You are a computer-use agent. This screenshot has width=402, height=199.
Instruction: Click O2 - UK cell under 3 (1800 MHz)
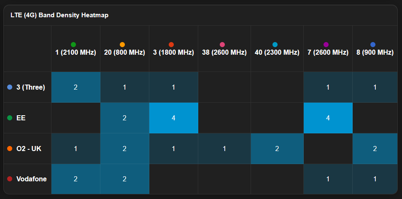click(173, 149)
